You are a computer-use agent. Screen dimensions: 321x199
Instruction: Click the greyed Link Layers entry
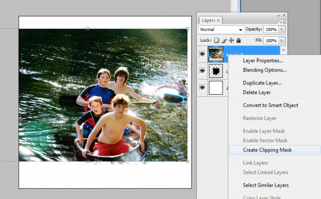click(x=255, y=163)
